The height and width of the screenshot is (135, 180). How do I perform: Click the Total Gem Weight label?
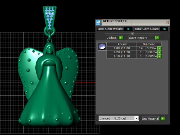[x=110, y=29]
